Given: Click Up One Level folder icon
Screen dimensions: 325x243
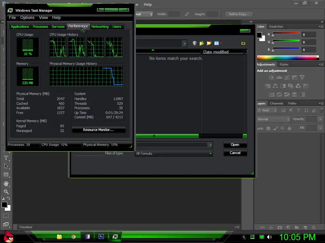Looking at the screenshot, I should tap(202, 43).
